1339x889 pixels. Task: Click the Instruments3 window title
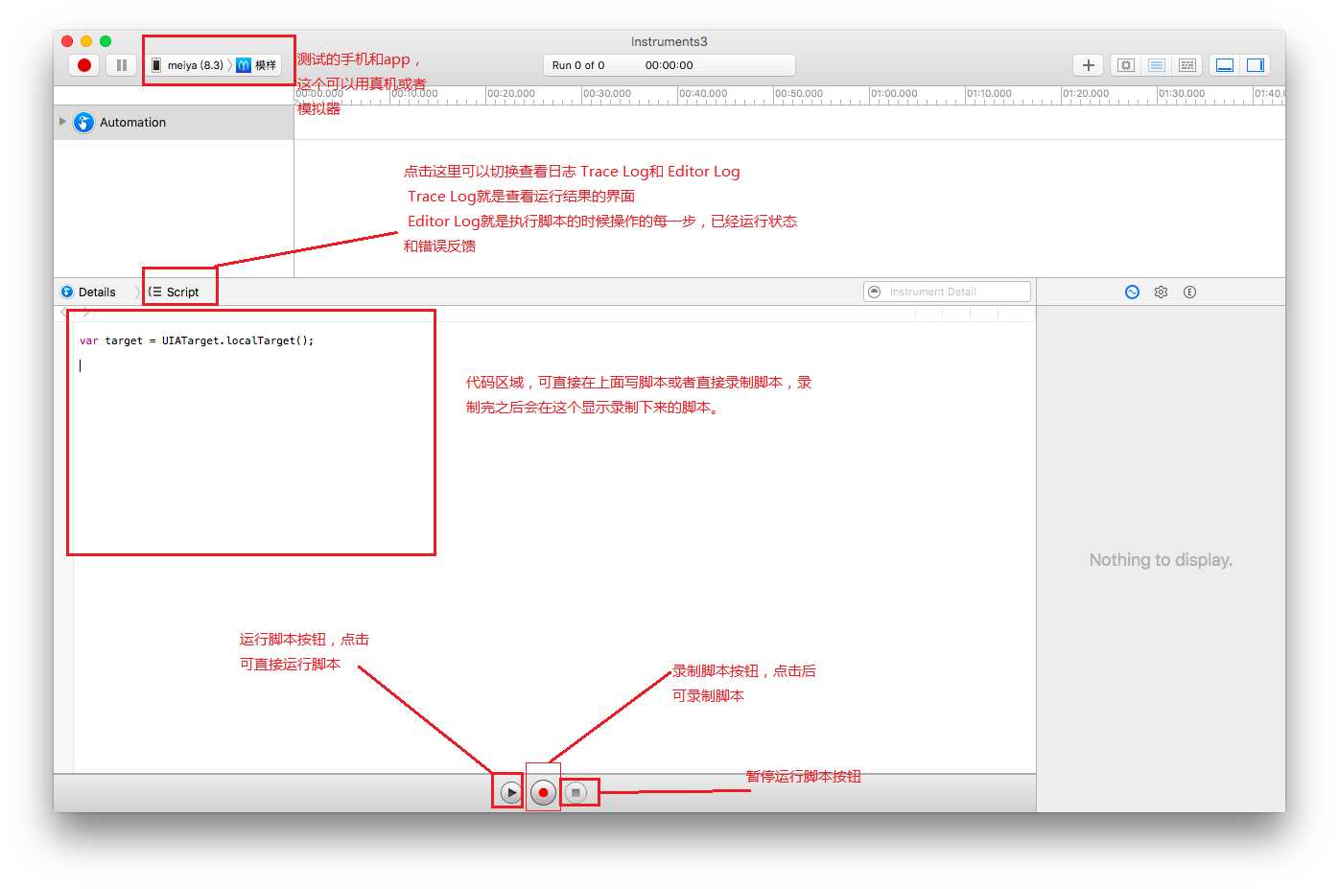pos(669,41)
